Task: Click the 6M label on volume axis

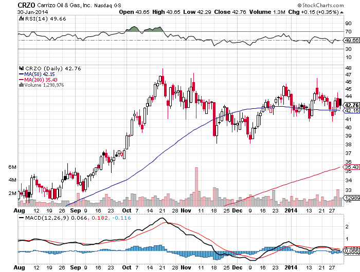Action: pyautogui.click(x=12, y=167)
